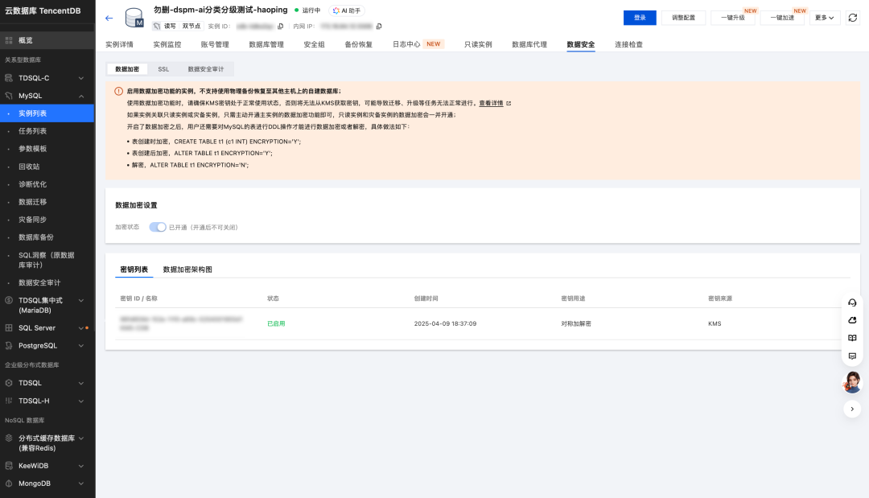Open 数据库备份 in the sidebar

(x=36, y=237)
